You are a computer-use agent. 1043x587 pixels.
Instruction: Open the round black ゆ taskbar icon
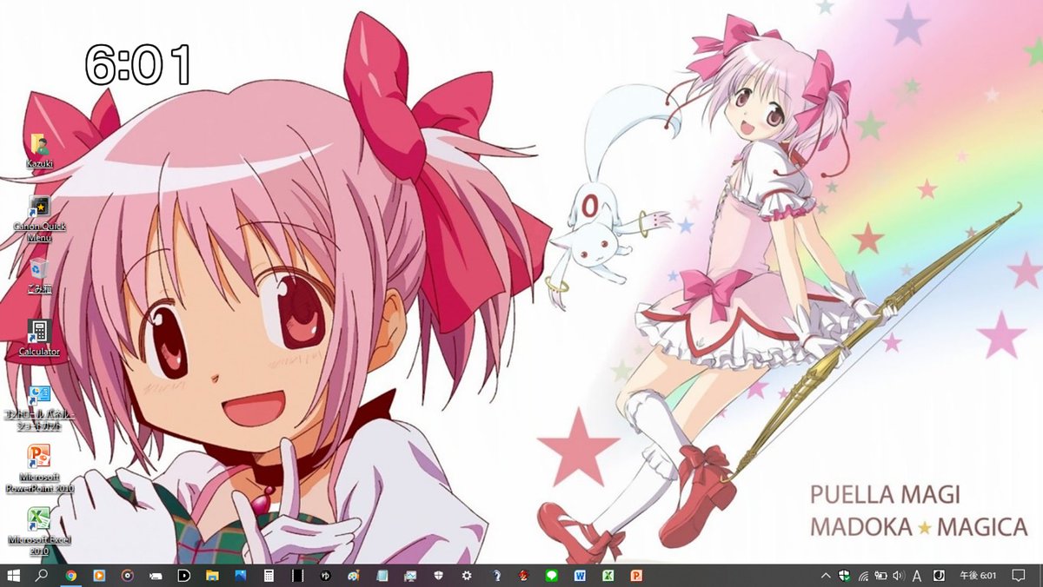pos(326,576)
